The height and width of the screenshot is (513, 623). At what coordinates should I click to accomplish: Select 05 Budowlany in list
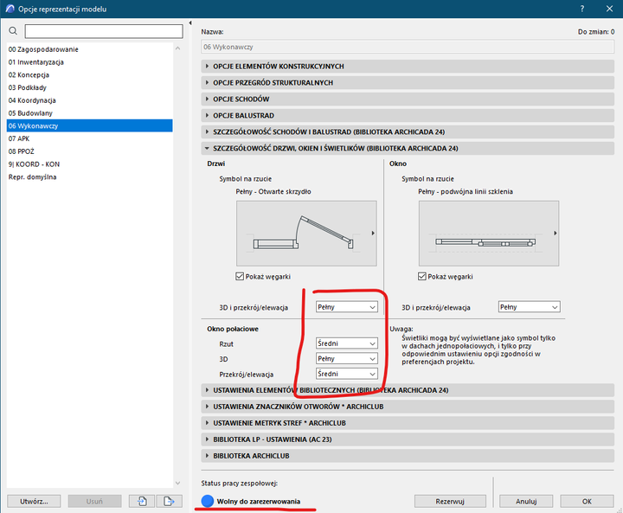(x=89, y=112)
